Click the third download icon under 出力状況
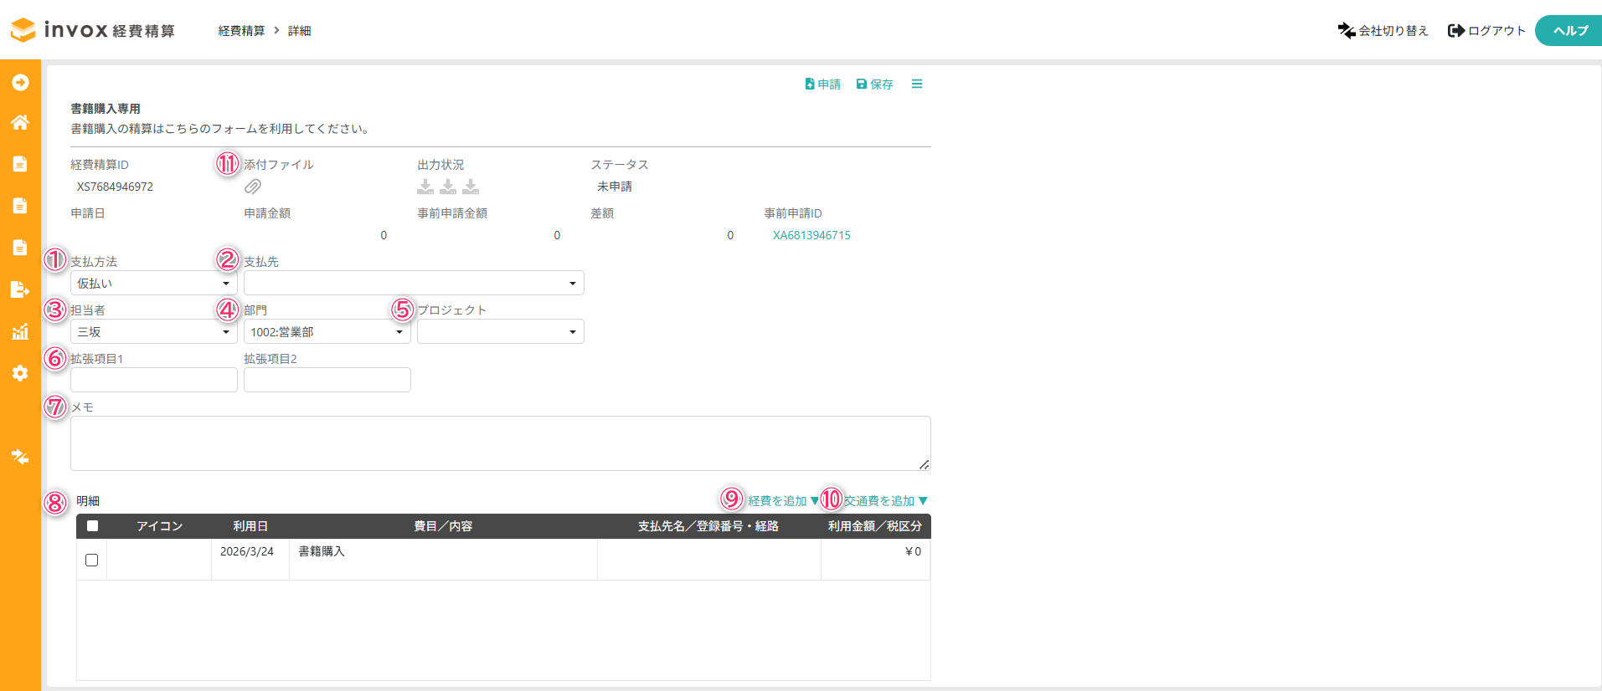This screenshot has height=691, width=1602. click(x=471, y=187)
